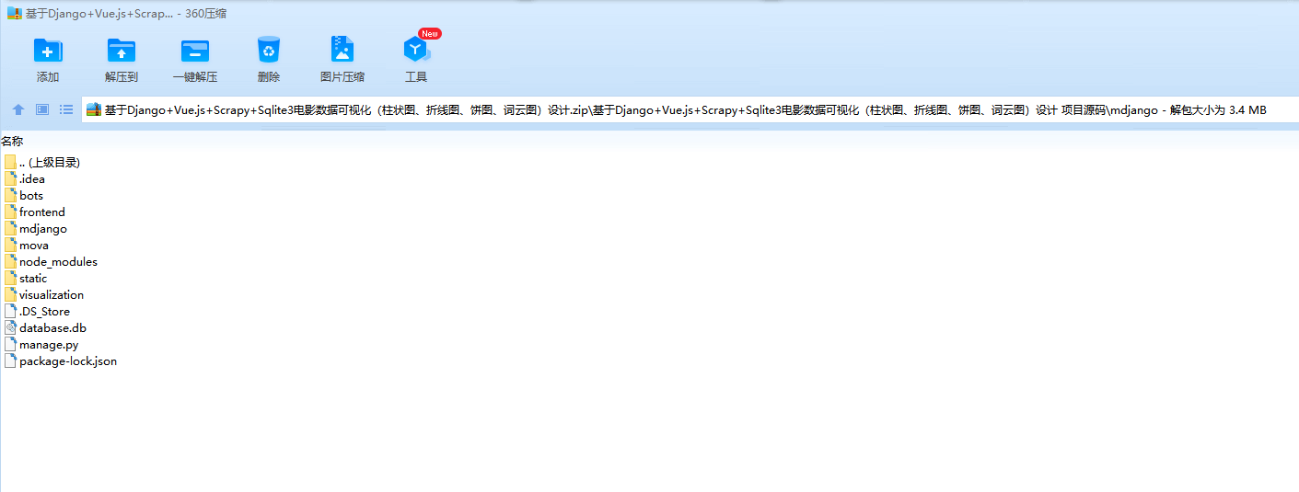Click the 'manage.py' file name
The image size is (1299, 492).
pos(49,344)
